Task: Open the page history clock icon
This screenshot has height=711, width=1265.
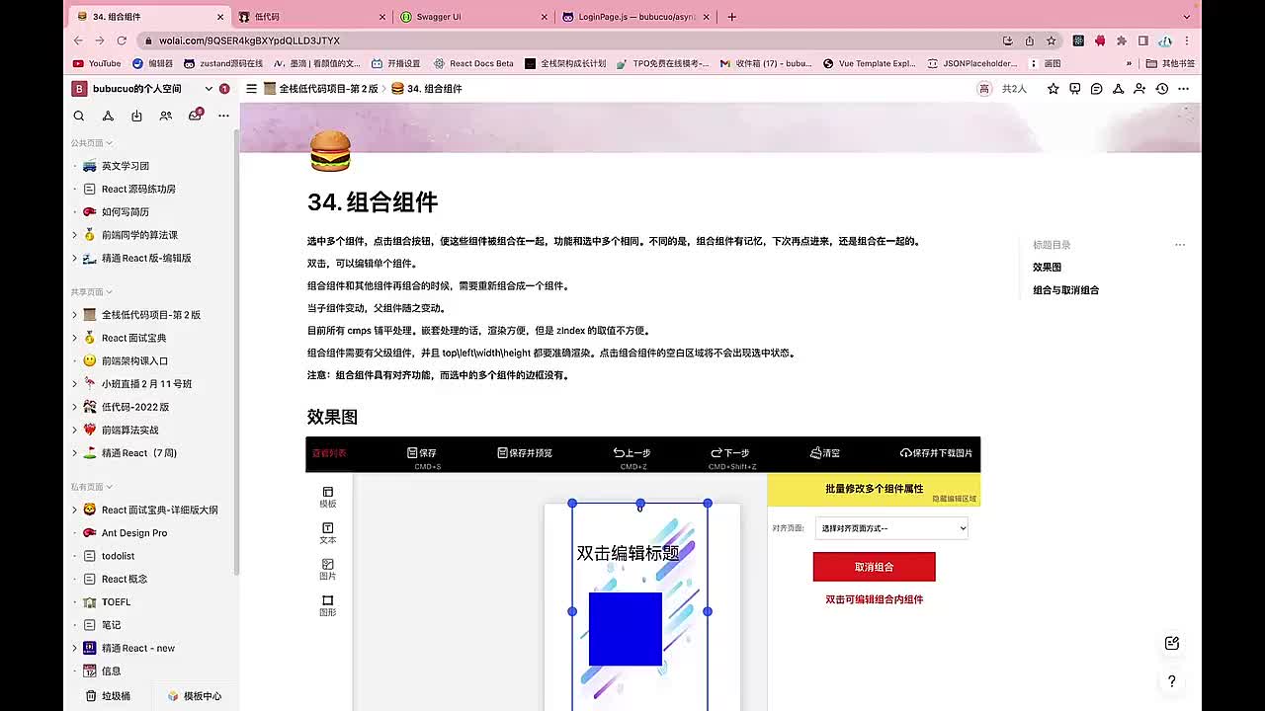Action: pos(1162,89)
